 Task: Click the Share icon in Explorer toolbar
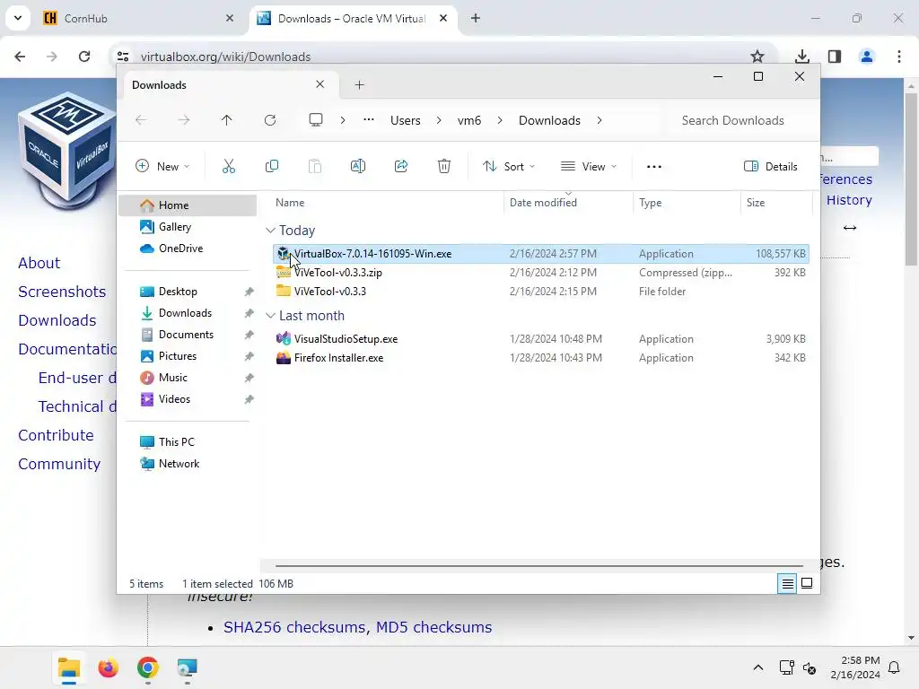pos(401,166)
